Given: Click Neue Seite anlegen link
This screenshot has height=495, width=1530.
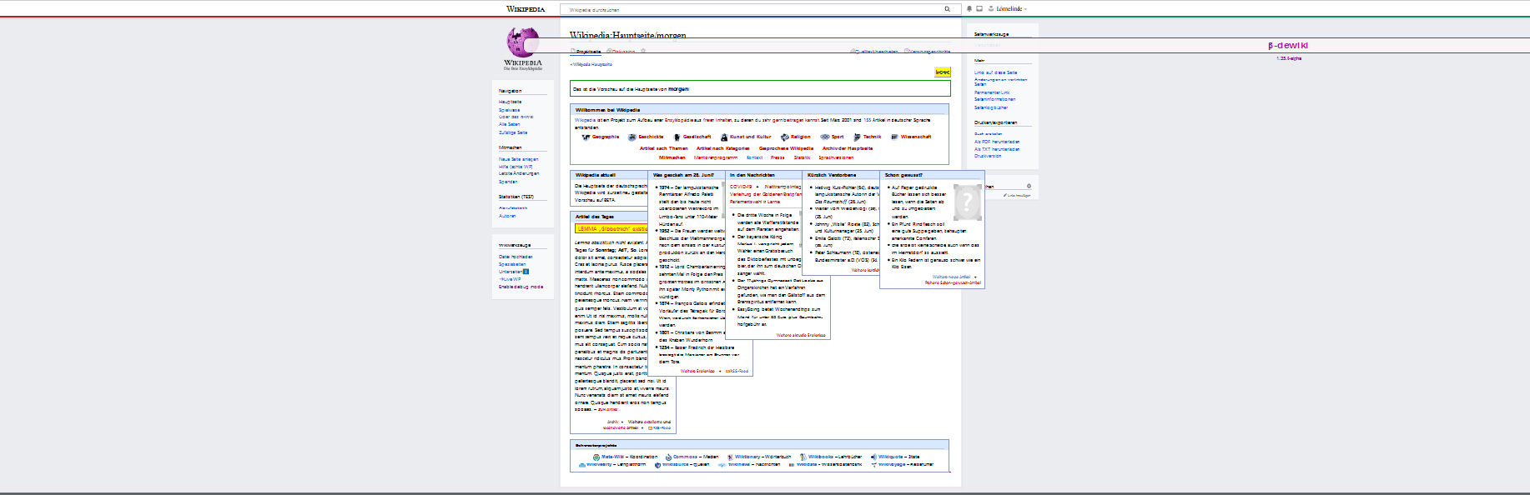Looking at the screenshot, I should 519,159.
